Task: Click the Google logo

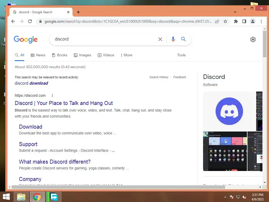Action: (x=25, y=39)
